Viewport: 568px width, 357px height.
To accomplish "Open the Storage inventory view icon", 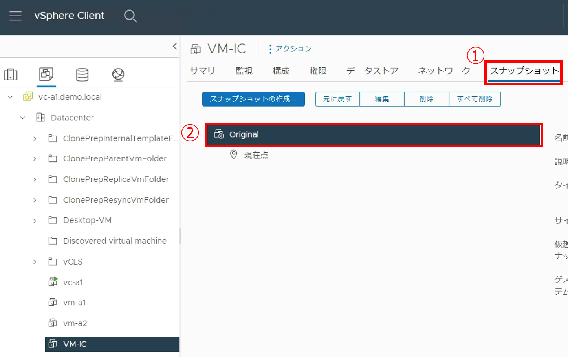I will pyautogui.click(x=82, y=74).
